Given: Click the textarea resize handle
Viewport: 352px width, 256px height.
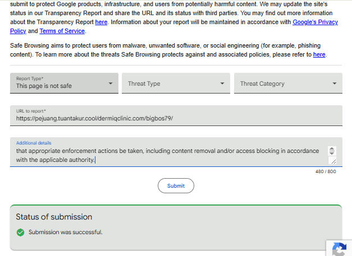Looking at the screenshot, I should pos(333,161).
